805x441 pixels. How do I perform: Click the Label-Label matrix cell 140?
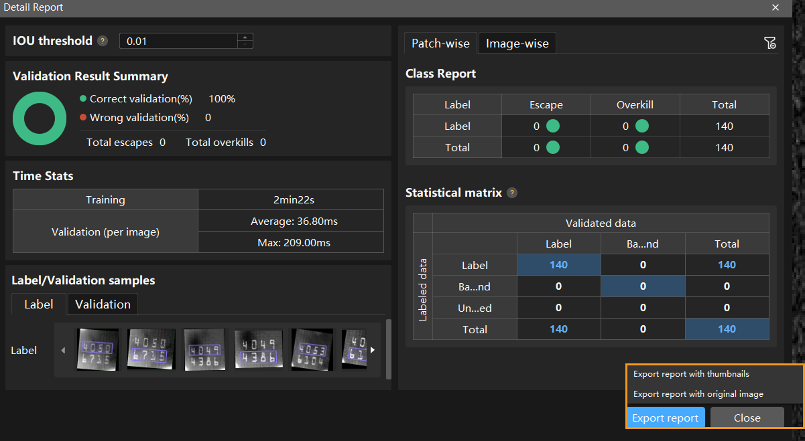pyautogui.click(x=558, y=265)
